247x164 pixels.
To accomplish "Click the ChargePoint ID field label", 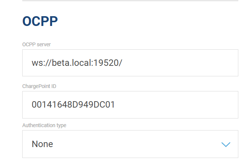I will click(x=39, y=86).
